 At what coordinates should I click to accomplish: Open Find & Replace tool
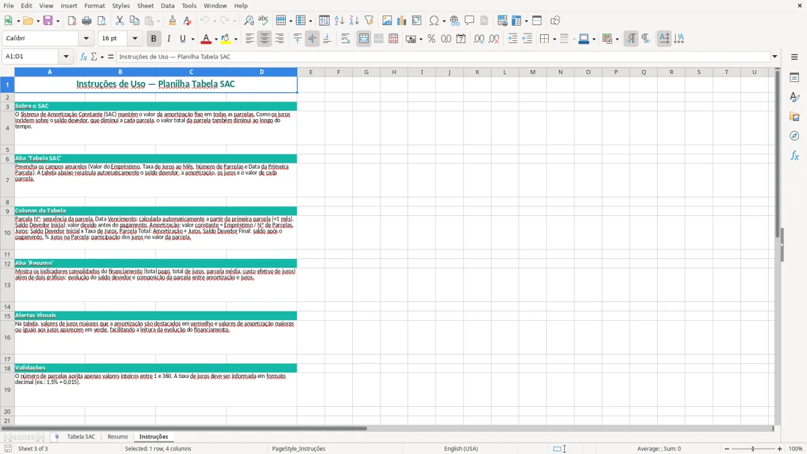pos(249,21)
